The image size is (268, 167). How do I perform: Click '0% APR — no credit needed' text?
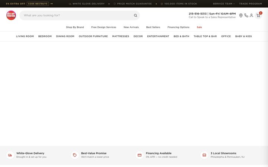(162, 157)
